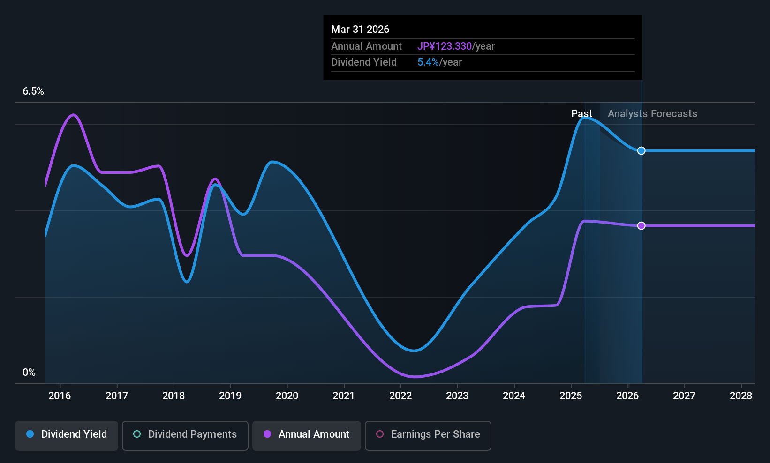Click the 2016 x-axis label

pos(60,396)
